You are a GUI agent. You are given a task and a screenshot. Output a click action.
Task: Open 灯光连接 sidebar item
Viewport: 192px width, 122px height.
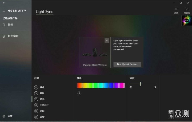pos(13,36)
